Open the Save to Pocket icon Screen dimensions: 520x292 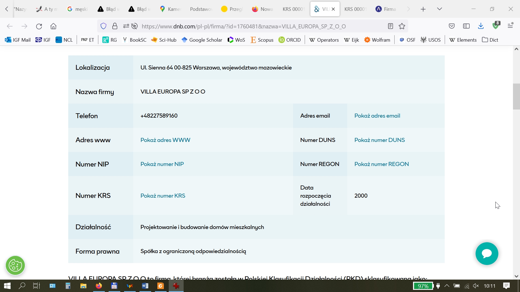[x=452, y=26]
